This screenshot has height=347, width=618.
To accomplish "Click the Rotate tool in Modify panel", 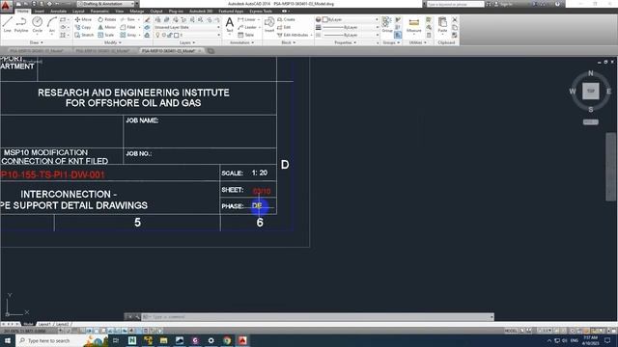I will pos(107,19).
